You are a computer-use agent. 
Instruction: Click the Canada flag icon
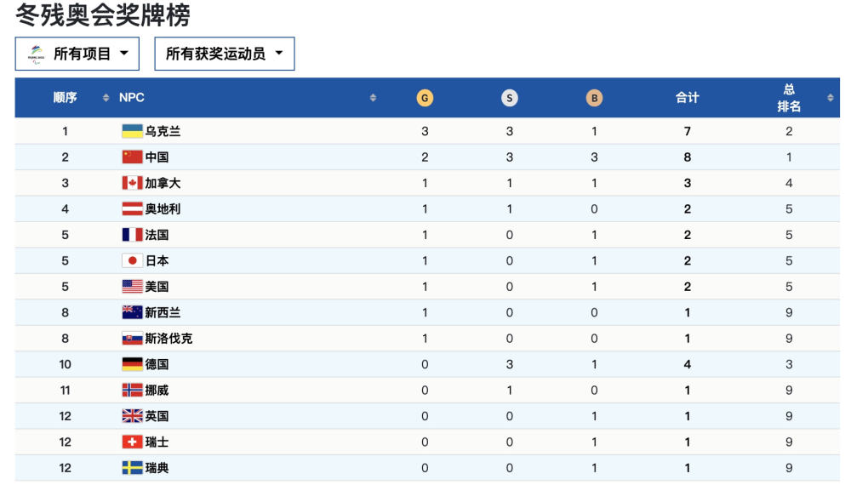[x=132, y=183]
